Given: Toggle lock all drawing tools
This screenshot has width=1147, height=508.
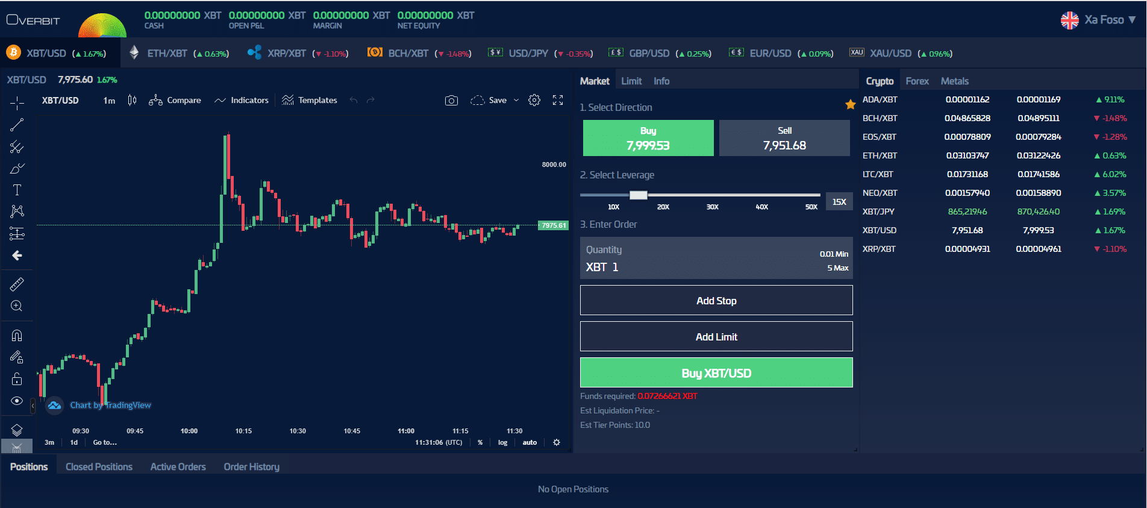Looking at the screenshot, I should click(17, 378).
